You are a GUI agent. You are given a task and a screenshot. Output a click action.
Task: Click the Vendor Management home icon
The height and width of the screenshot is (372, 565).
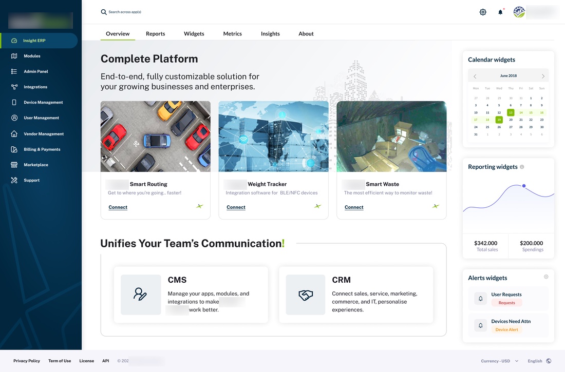pyautogui.click(x=14, y=134)
